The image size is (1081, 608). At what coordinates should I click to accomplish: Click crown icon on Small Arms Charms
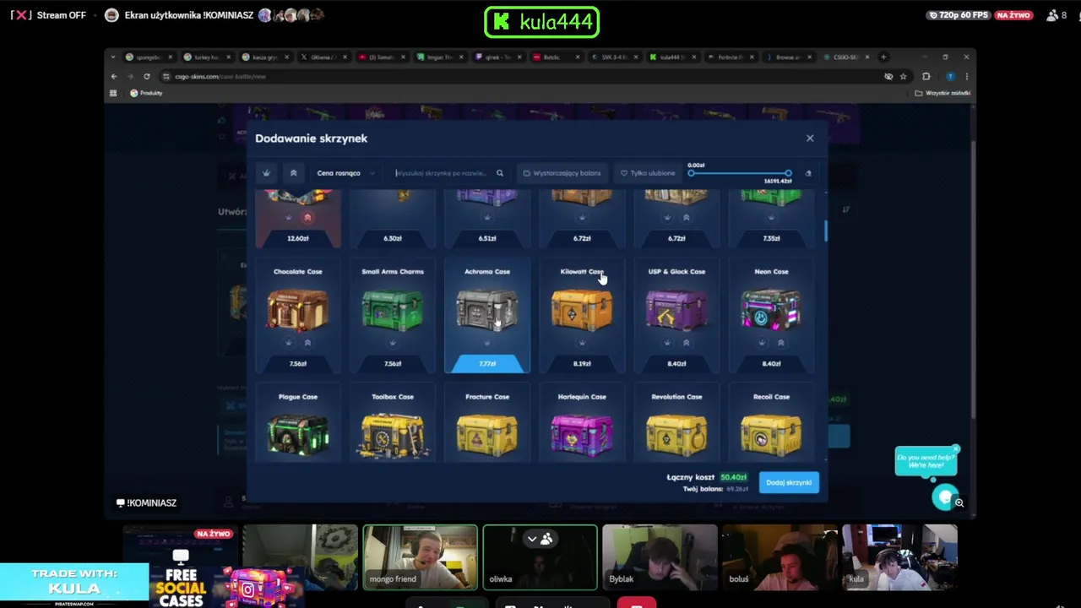(393, 343)
